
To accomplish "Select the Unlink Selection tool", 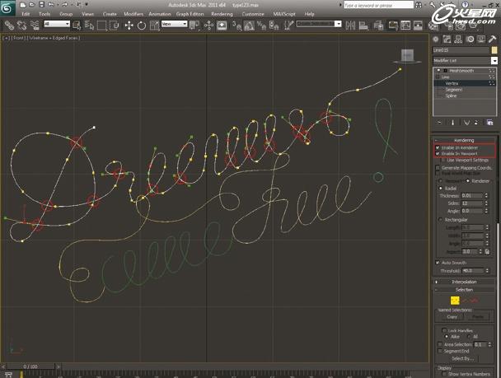I will click(x=21, y=25).
